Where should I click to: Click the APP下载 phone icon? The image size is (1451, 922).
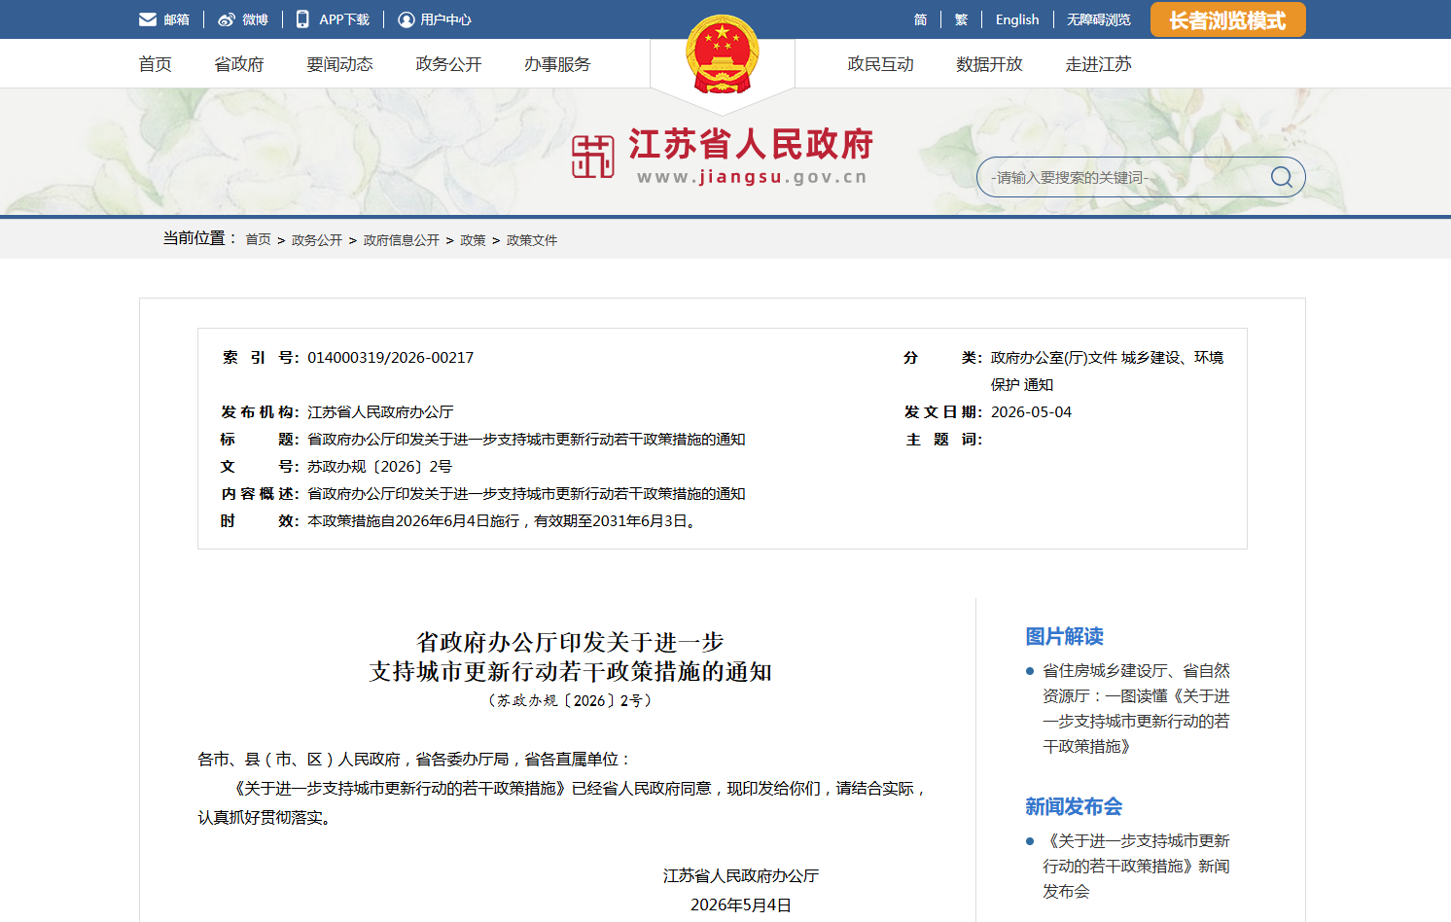click(302, 19)
